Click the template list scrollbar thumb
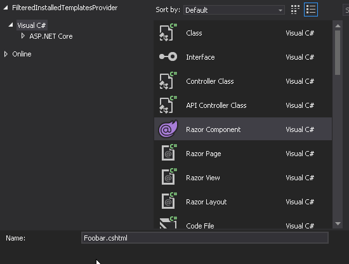Image resolution: width=349 pixels, height=264 pixels. coord(338,53)
